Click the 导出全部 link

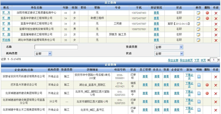coord(173,60)
